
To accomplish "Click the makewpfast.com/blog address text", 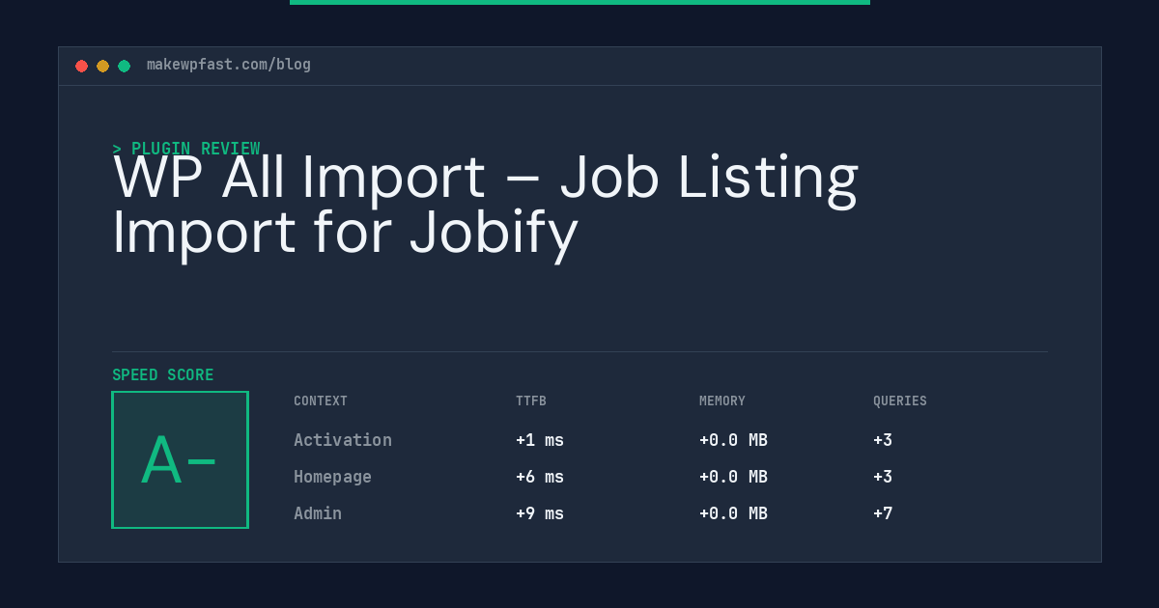I will pyautogui.click(x=229, y=65).
